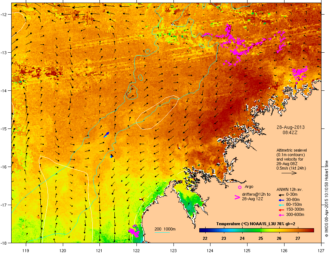Click the '300-600m' depth label
The height and width of the screenshot is (254, 329).
(x=295, y=215)
